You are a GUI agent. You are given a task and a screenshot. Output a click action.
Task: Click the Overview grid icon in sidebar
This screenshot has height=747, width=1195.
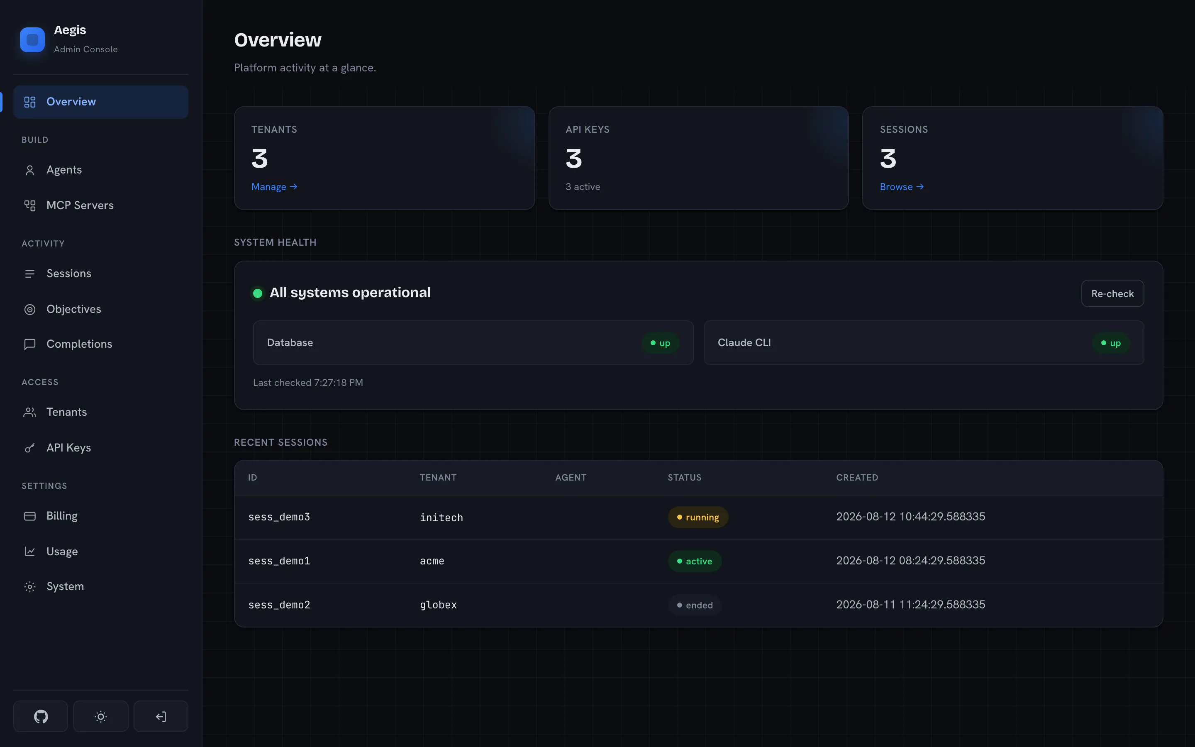[x=29, y=102]
